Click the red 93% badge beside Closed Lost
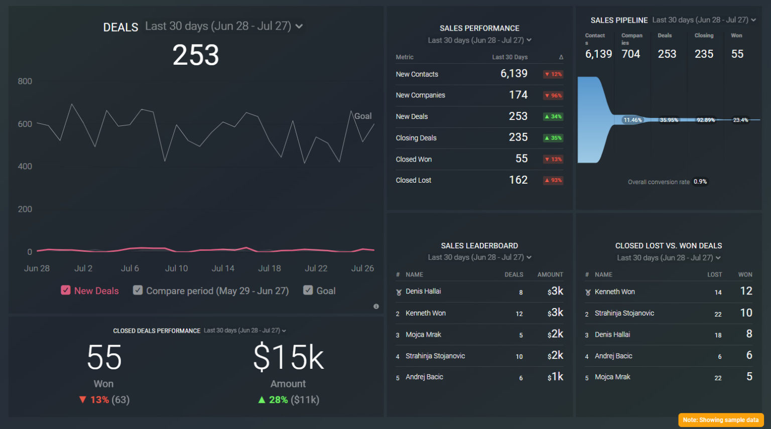 553,180
